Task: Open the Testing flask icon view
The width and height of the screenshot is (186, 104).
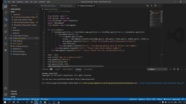Action: tap(6, 38)
